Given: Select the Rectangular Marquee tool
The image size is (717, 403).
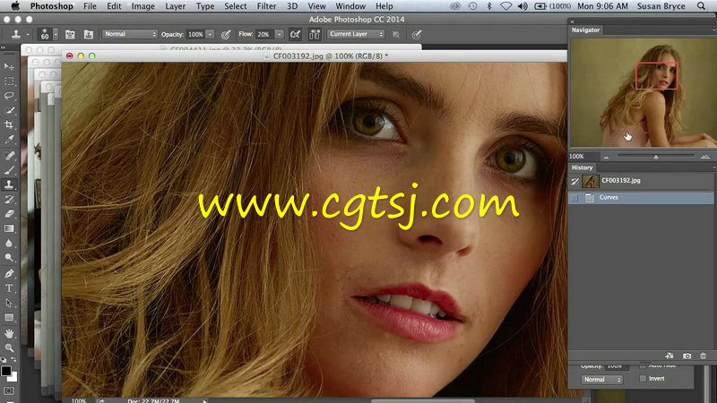Looking at the screenshot, I should click(x=9, y=81).
